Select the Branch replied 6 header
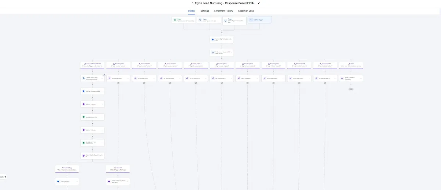The image size is (441, 190). pos(248,65)
